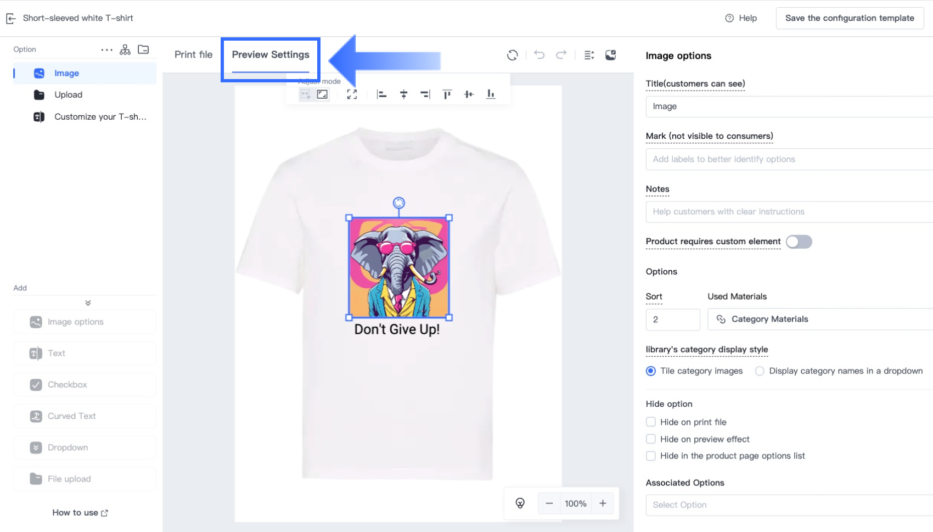Click the Title (customers can see) input field
Image resolution: width=933 pixels, height=532 pixels.
pyautogui.click(x=789, y=107)
